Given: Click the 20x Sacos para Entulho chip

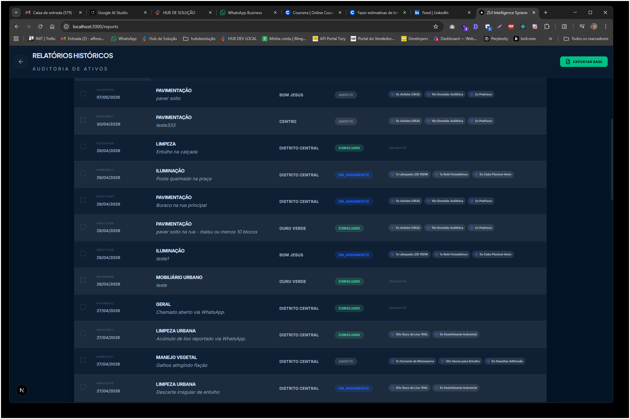Looking at the screenshot, I should click(x=460, y=361).
